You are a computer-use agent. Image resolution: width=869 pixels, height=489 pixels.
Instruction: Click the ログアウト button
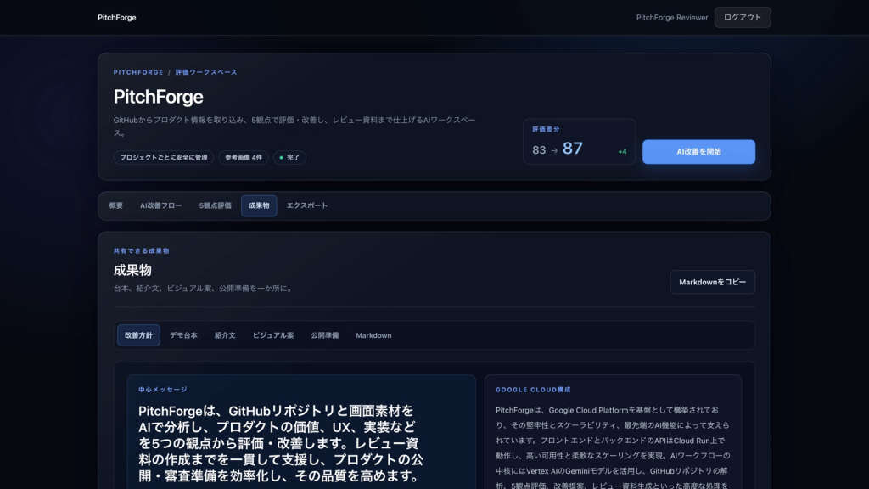point(742,18)
